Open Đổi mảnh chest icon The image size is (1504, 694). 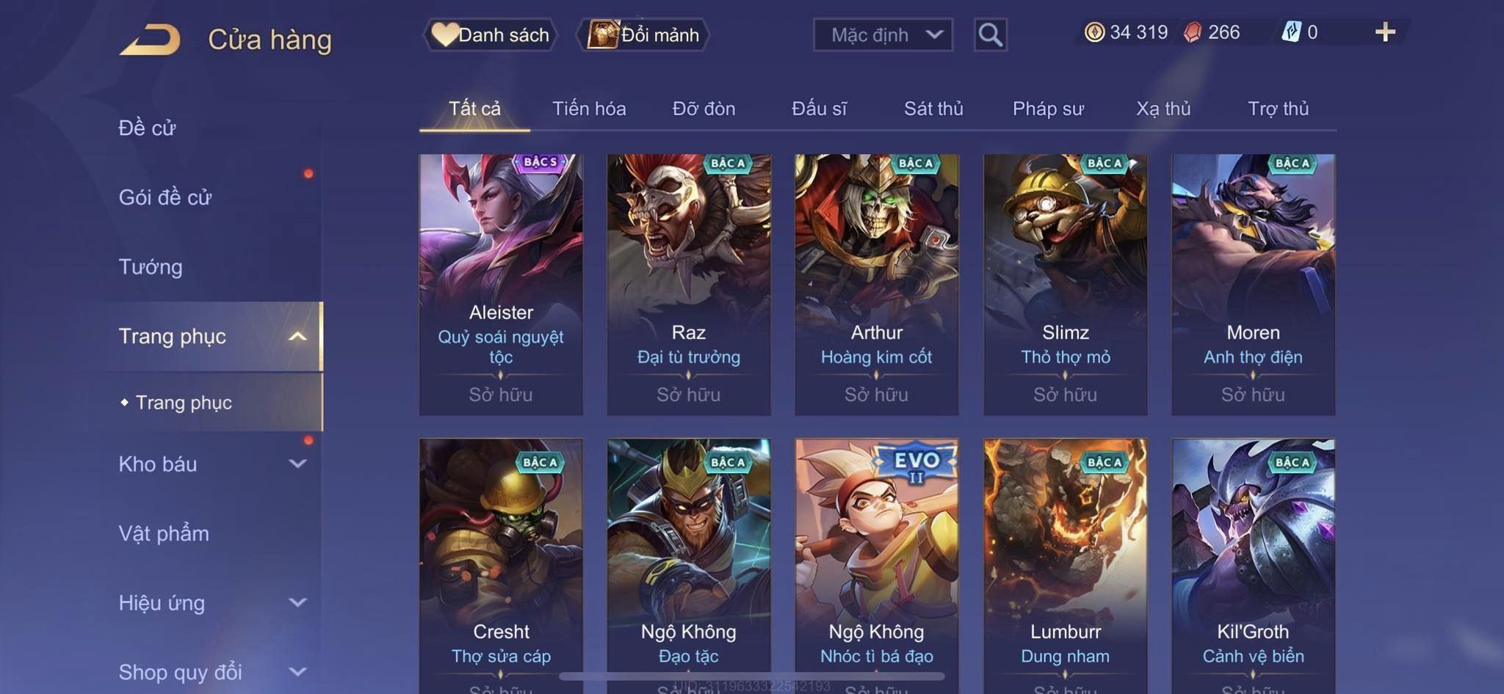click(x=602, y=34)
